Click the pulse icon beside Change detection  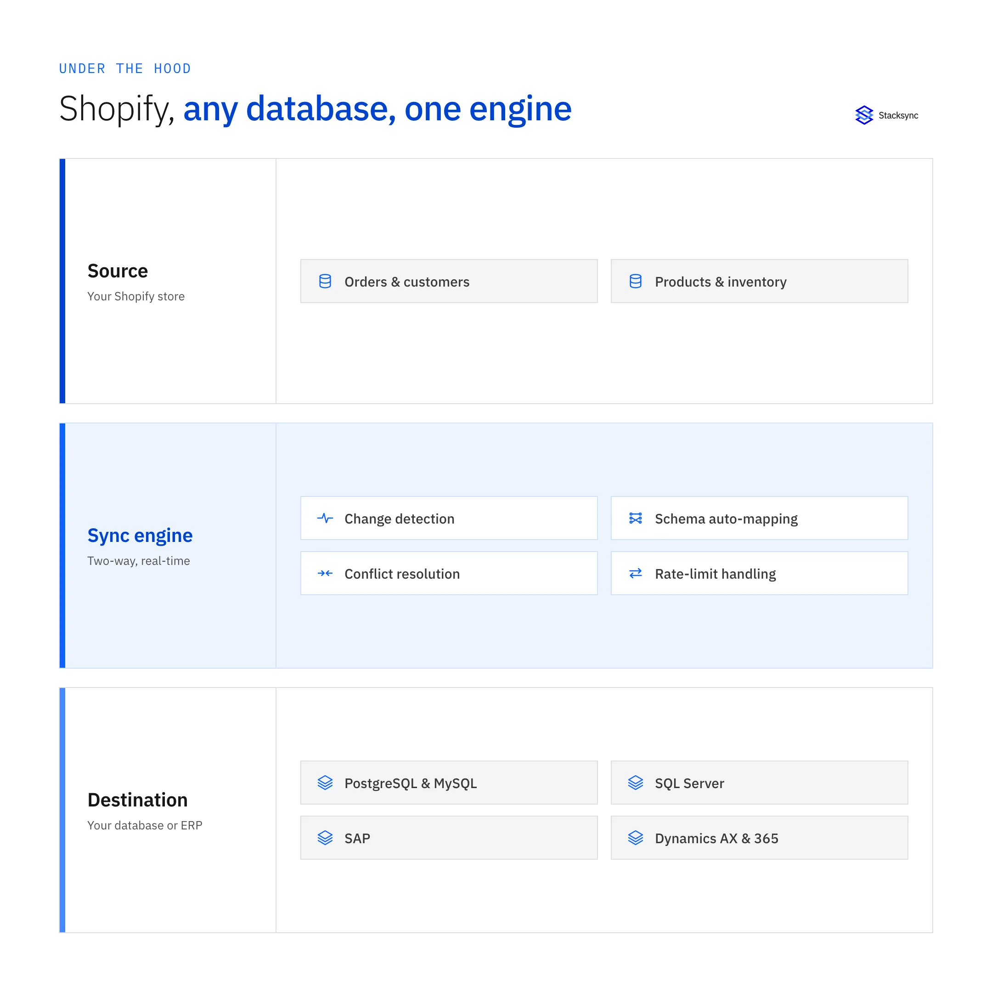325,518
